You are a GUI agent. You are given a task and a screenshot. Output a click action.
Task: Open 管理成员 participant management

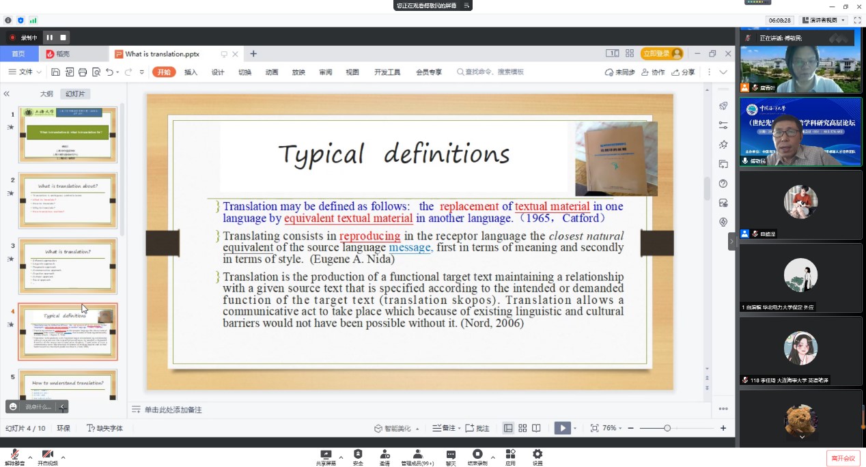(x=417, y=457)
